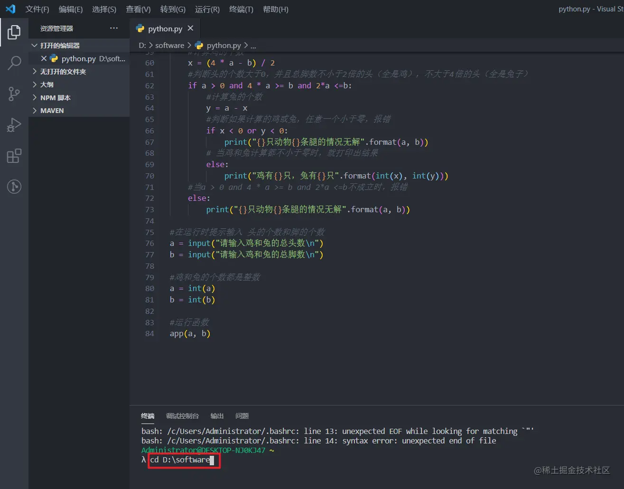Open the explorer panel more actions ellipsis

coord(114,28)
